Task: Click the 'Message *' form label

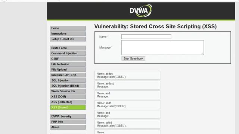Action: click(106, 48)
